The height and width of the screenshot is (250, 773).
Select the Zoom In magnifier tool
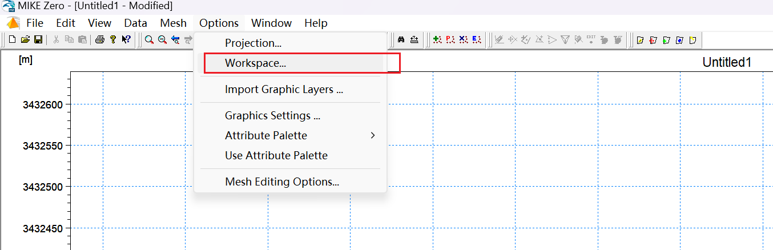tap(149, 39)
